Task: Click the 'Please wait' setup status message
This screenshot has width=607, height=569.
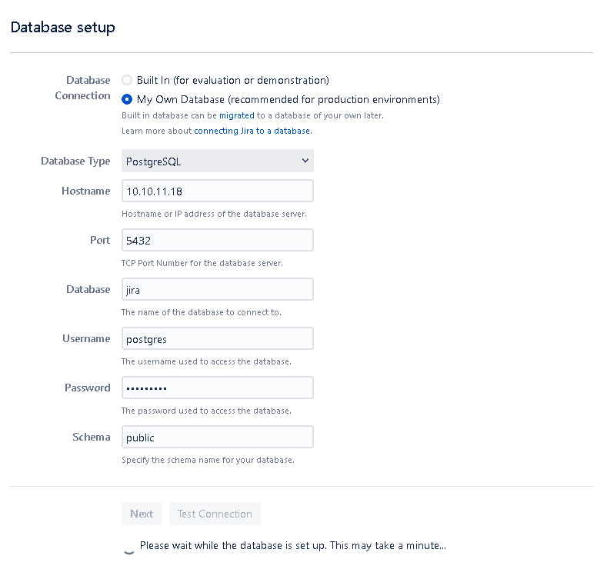Action: coord(293,545)
